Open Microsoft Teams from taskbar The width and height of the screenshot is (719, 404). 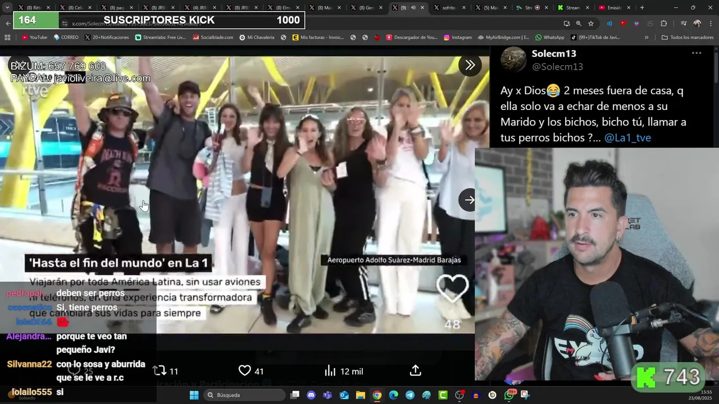click(x=327, y=395)
